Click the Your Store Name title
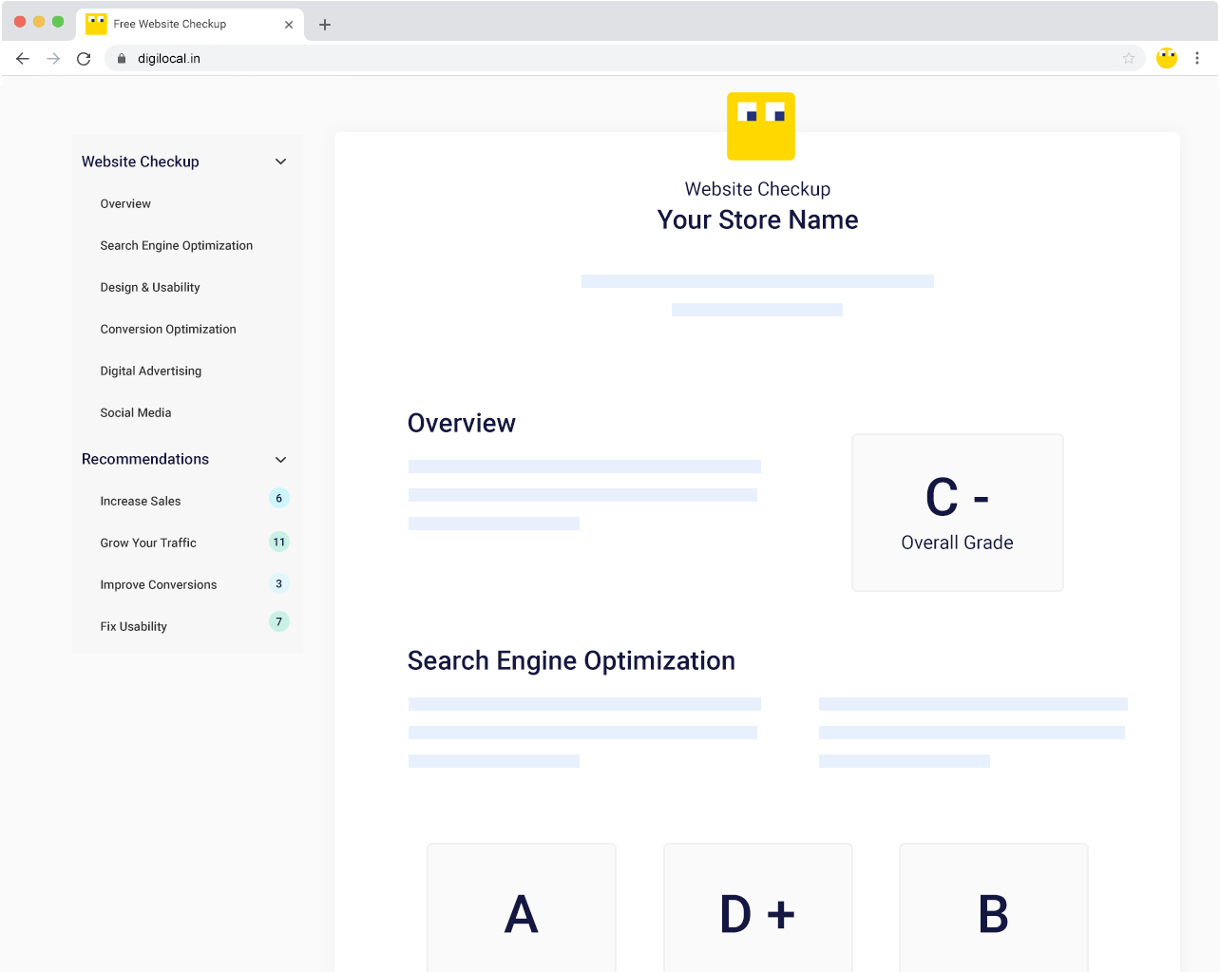 click(x=758, y=220)
